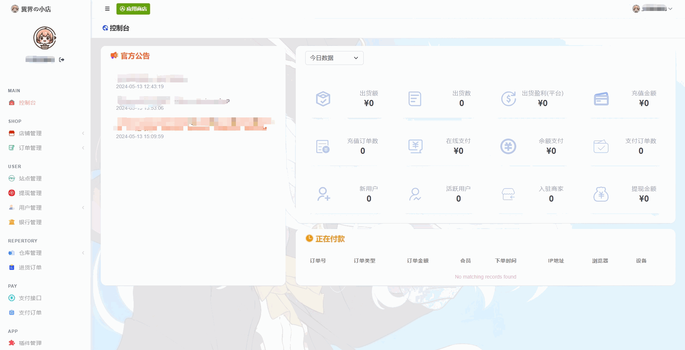685x350 pixels.
Task: Click the 充值金额 credit card icon
Action: click(601, 99)
